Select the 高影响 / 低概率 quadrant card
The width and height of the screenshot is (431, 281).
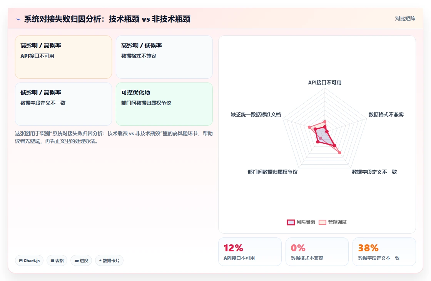(x=164, y=57)
